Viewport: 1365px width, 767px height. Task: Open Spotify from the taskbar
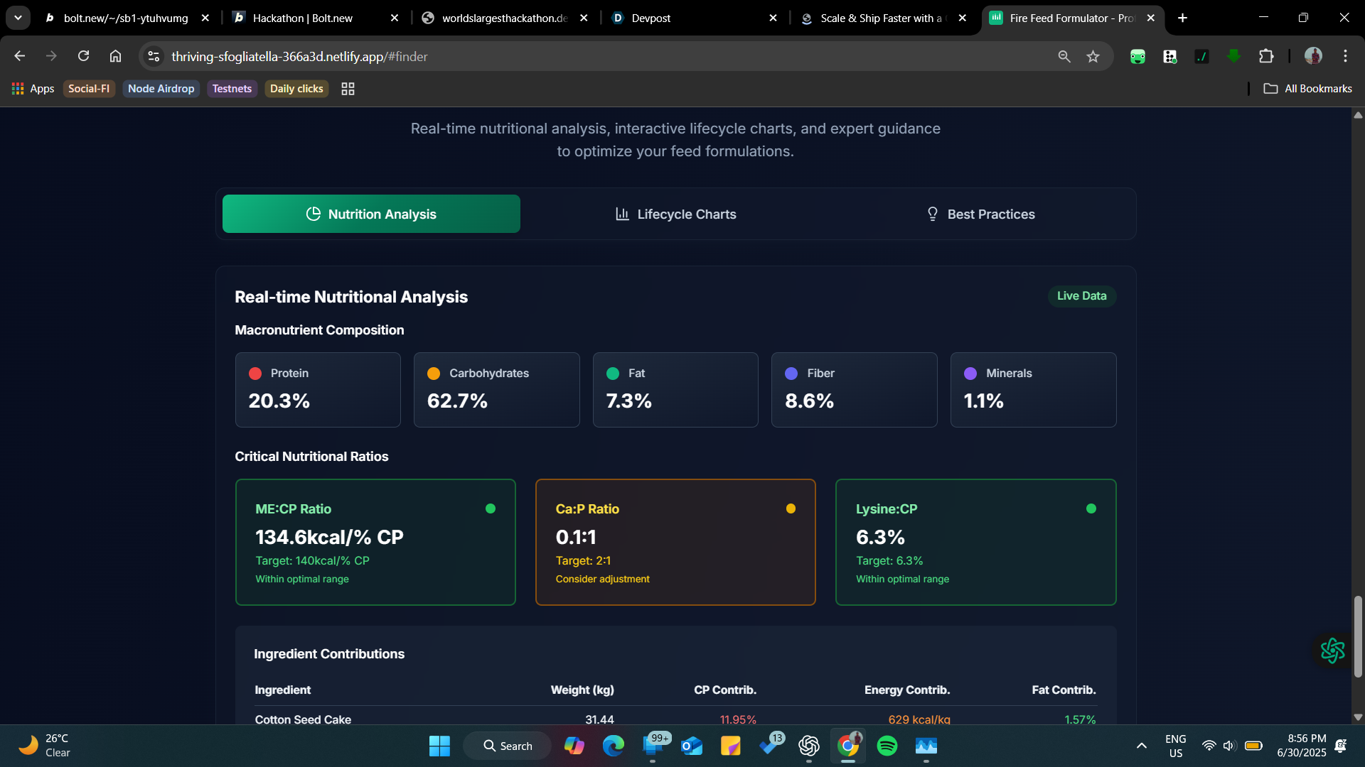coord(887,746)
